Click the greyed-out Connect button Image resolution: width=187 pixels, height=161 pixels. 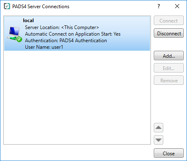point(169,20)
